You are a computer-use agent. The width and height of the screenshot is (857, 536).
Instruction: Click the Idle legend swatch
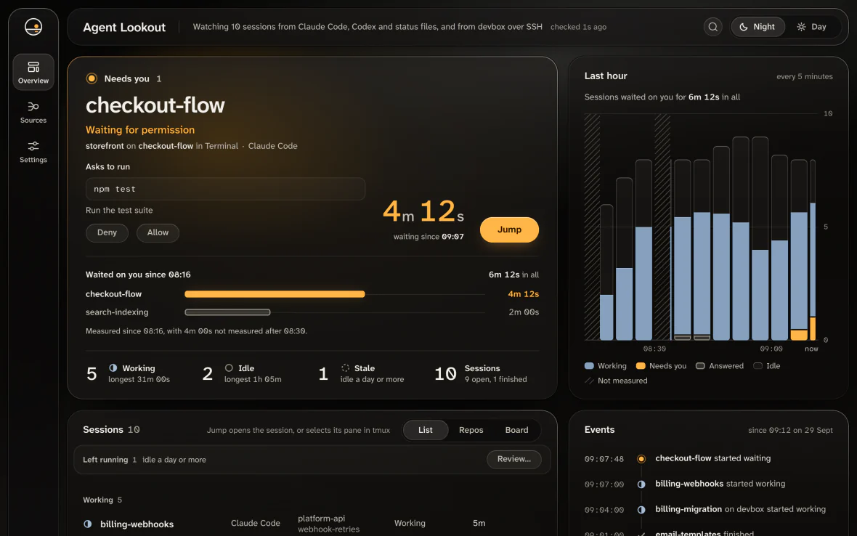click(758, 366)
